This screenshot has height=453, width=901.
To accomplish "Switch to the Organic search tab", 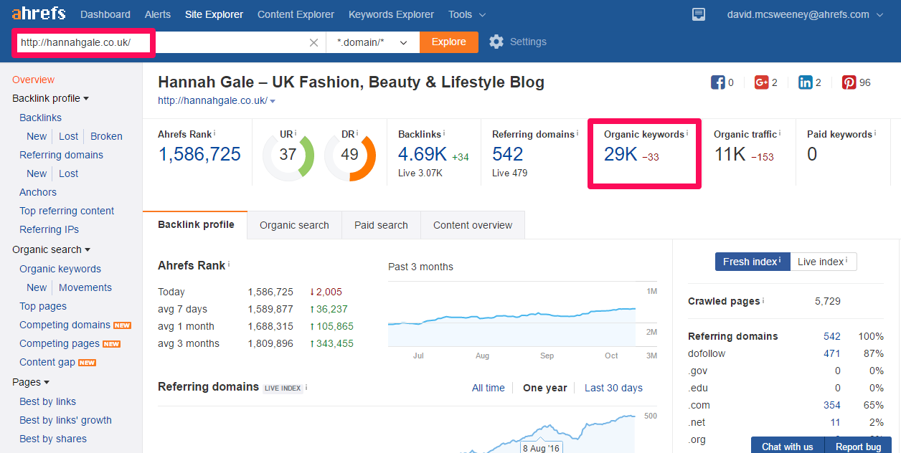I will 294,225.
